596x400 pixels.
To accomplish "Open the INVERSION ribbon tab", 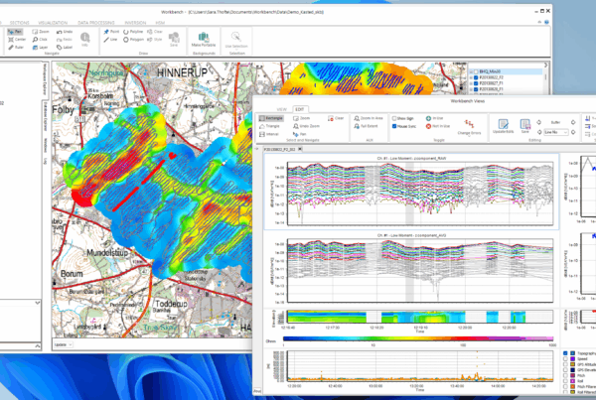I will pos(135,23).
